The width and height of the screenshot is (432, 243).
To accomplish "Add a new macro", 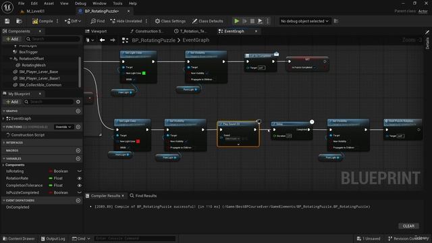I will (78, 151).
